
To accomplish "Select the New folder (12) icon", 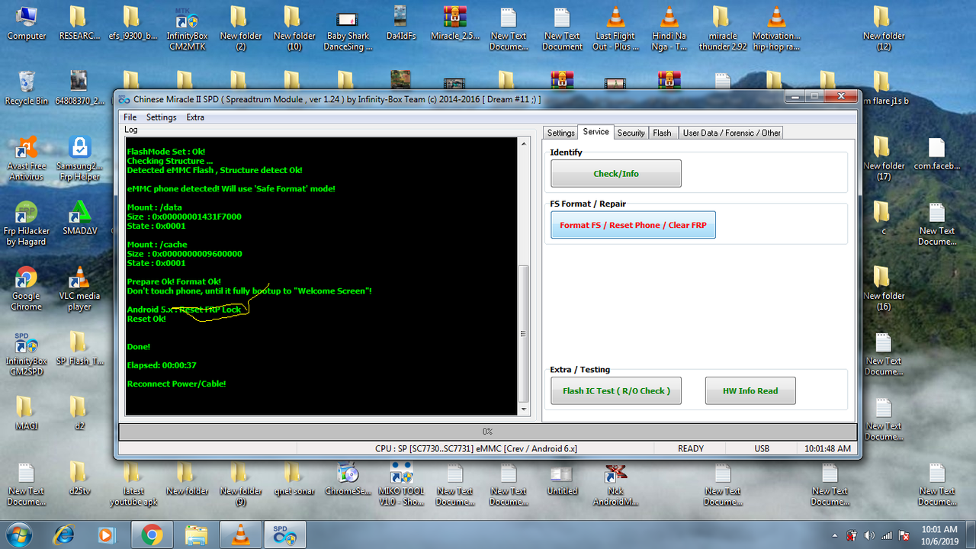I will (884, 28).
